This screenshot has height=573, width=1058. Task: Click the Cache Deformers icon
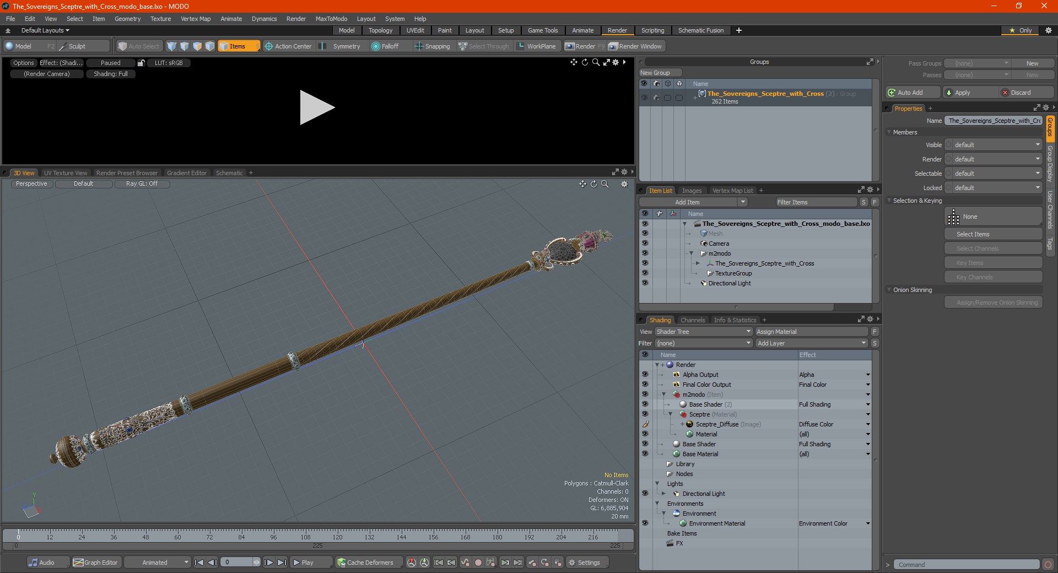[x=342, y=563]
